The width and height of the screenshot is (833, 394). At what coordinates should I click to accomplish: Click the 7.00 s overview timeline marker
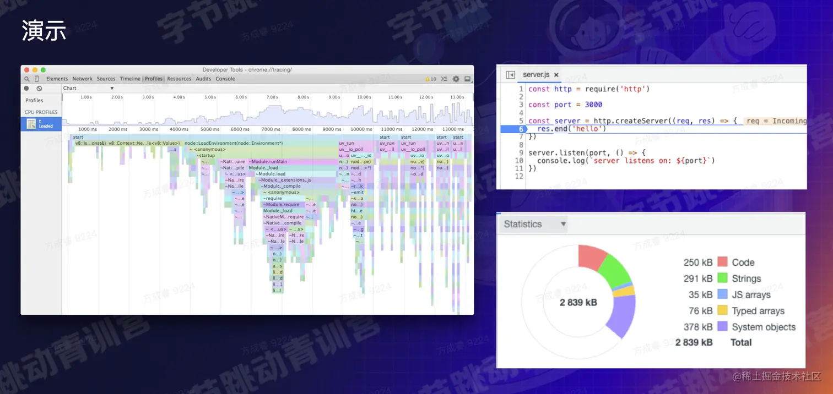click(272, 97)
